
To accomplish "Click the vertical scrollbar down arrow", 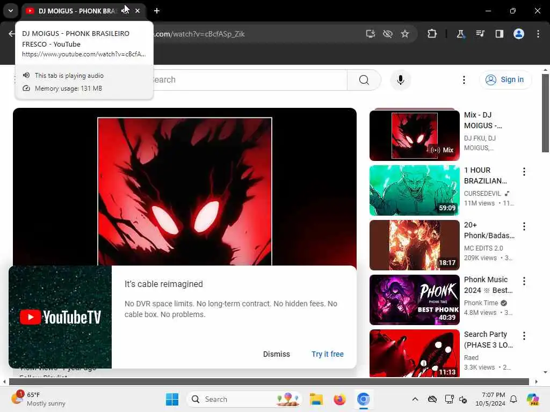I will (x=545, y=372).
